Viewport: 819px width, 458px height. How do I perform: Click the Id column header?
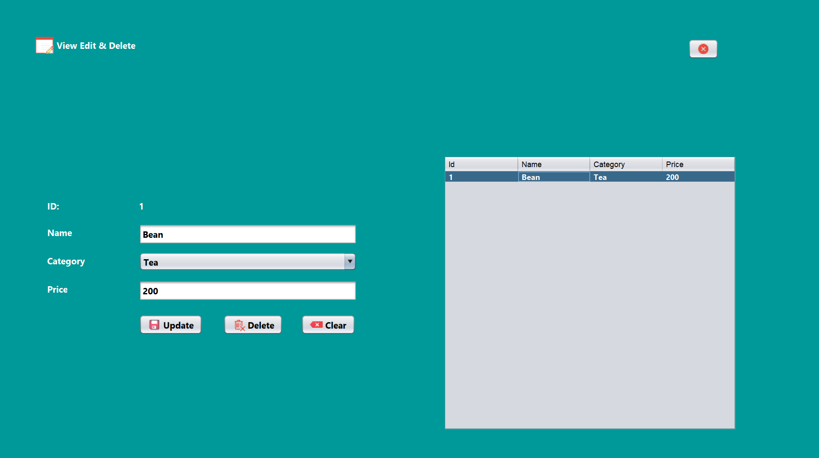click(x=481, y=164)
